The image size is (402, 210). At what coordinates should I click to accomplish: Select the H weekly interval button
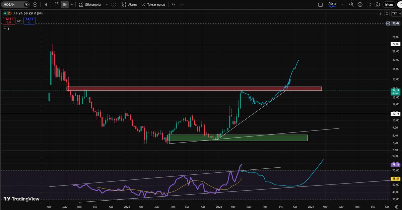point(46,5)
